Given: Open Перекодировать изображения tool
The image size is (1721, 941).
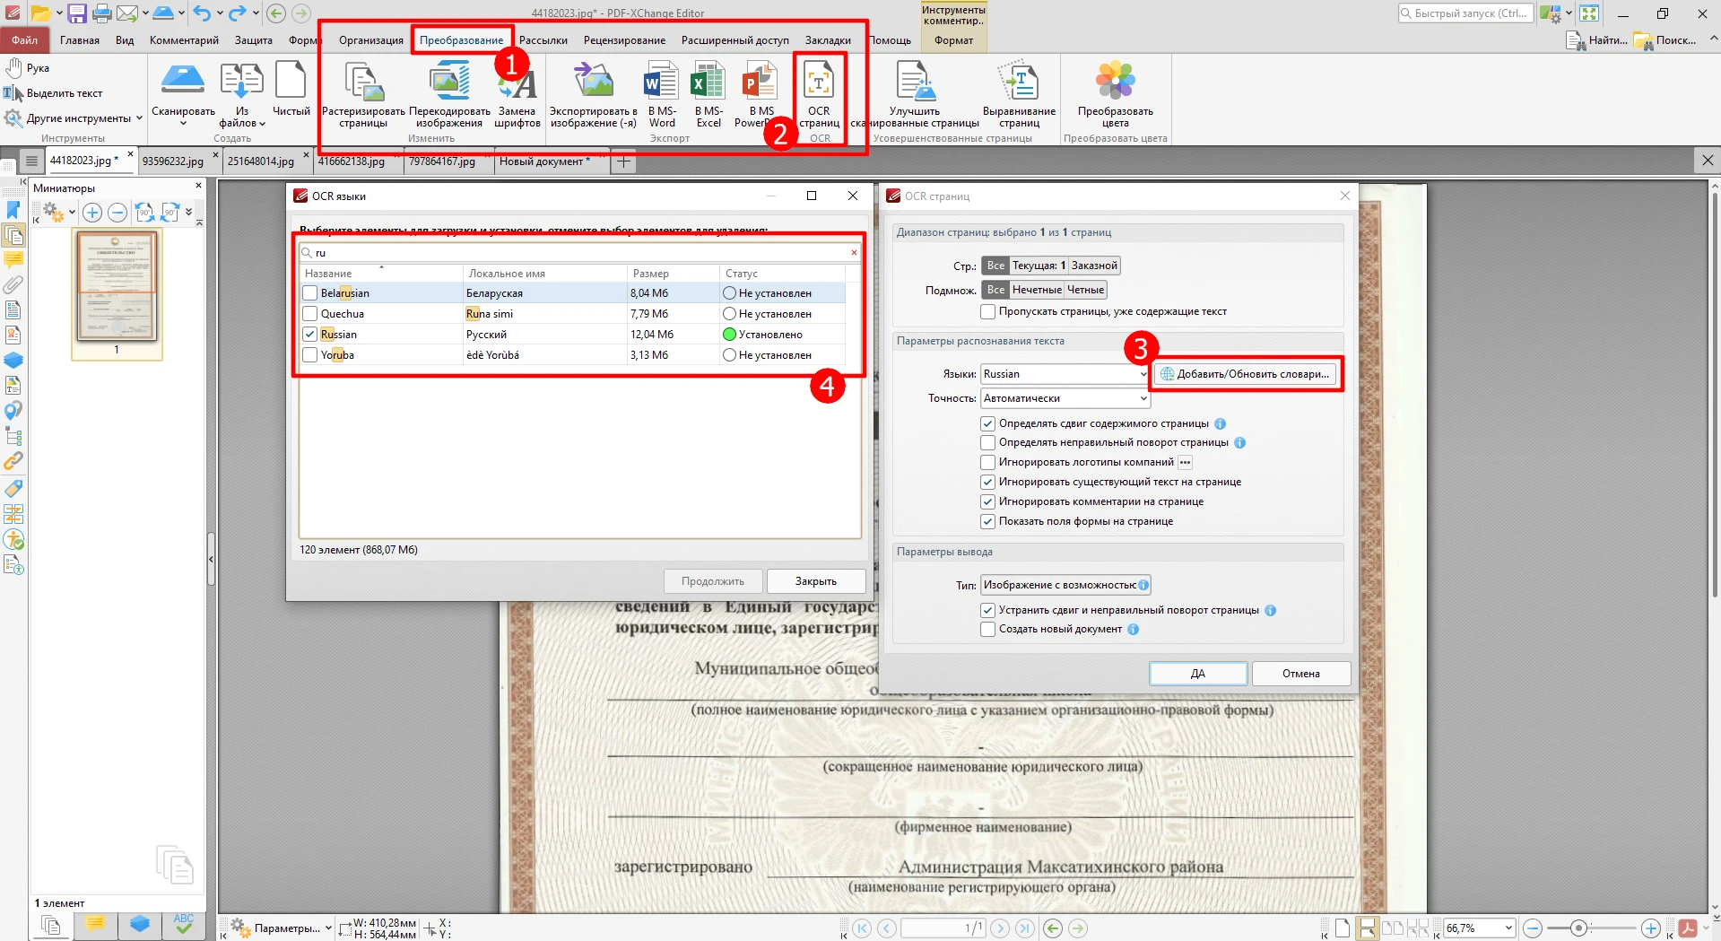Looking at the screenshot, I should [x=449, y=94].
